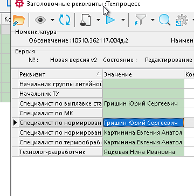Click the gear settings icon

point(182,20)
